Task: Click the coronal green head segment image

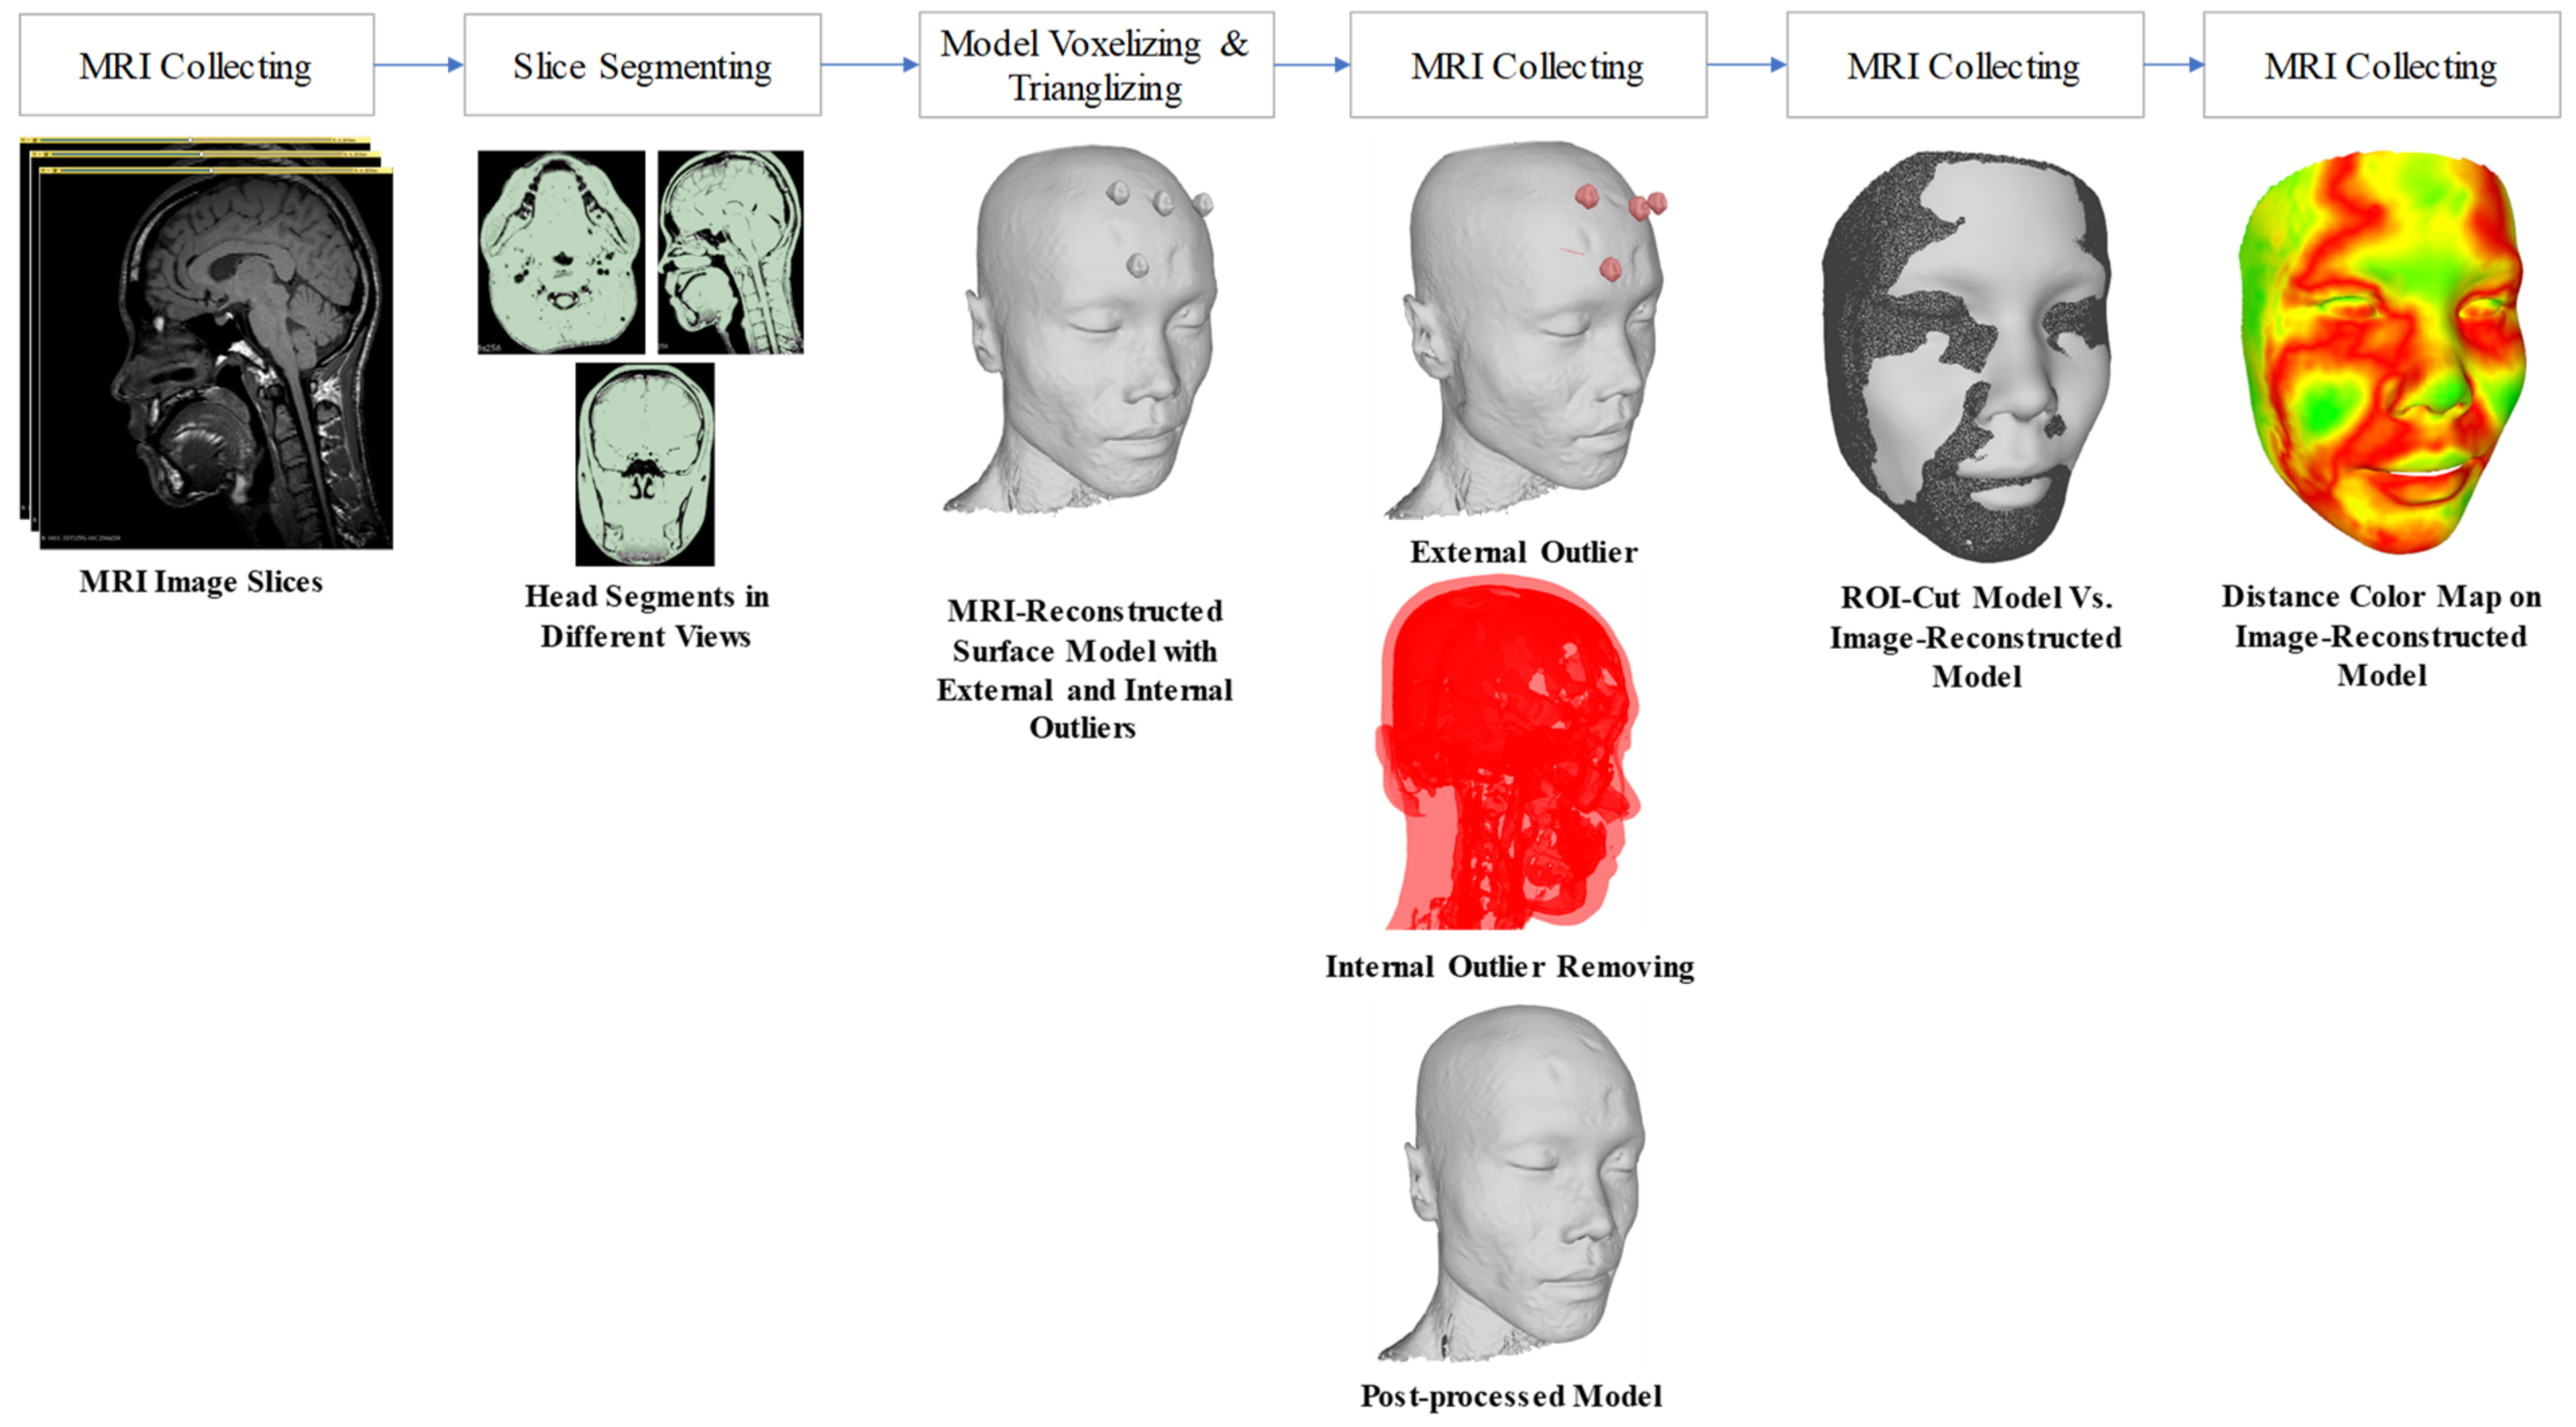Action: pos(645,463)
